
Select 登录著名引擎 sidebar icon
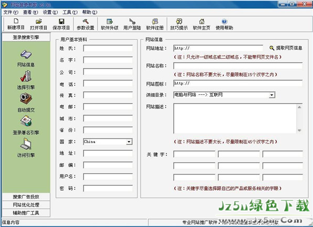[x=26, y=121]
